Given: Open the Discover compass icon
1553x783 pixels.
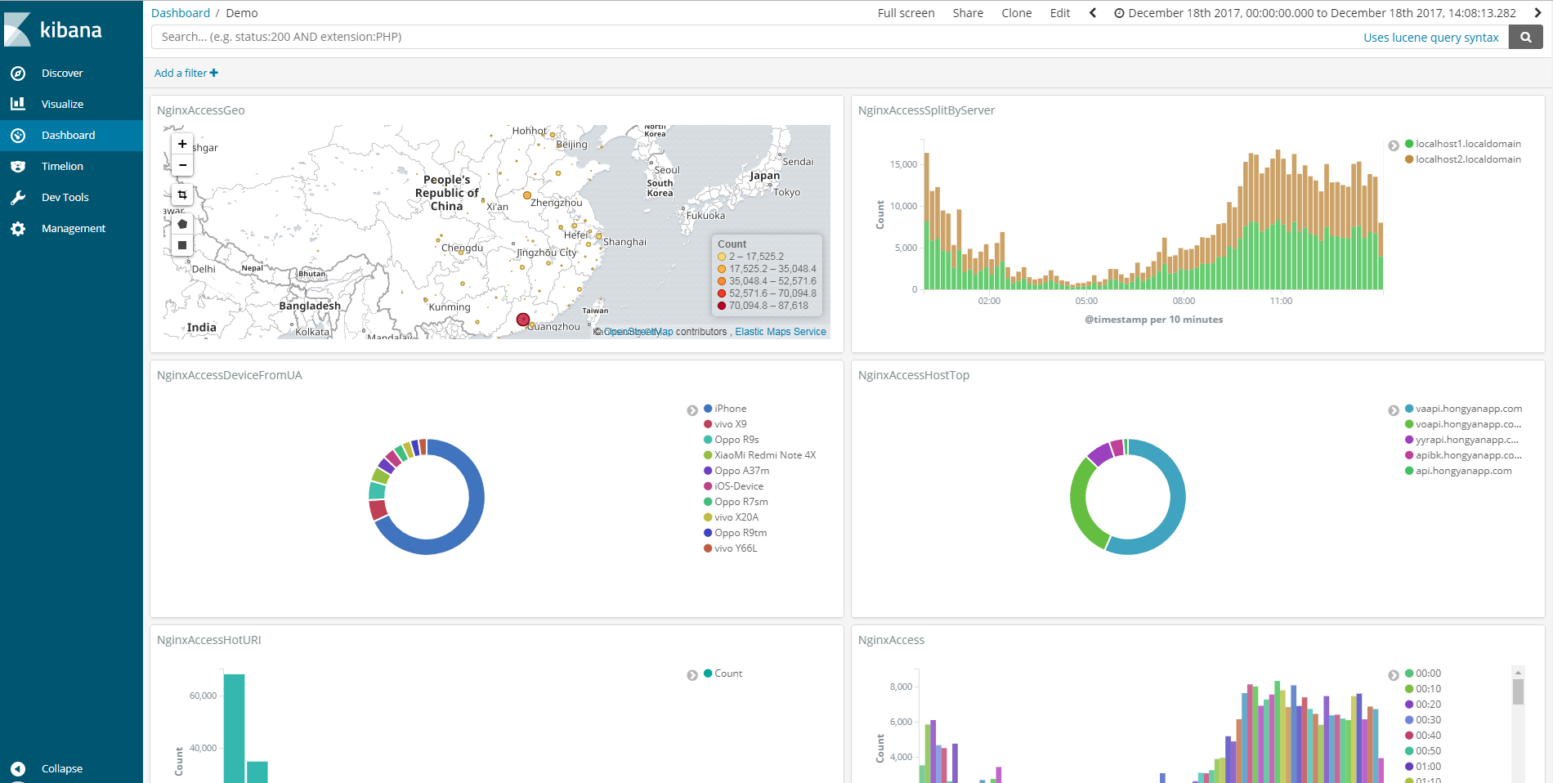Looking at the screenshot, I should pos(18,74).
